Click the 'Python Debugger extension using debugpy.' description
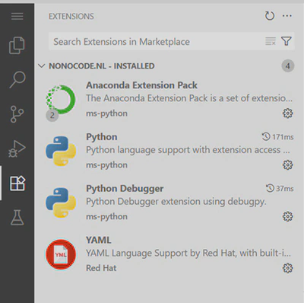The image size is (304, 303). (x=176, y=202)
